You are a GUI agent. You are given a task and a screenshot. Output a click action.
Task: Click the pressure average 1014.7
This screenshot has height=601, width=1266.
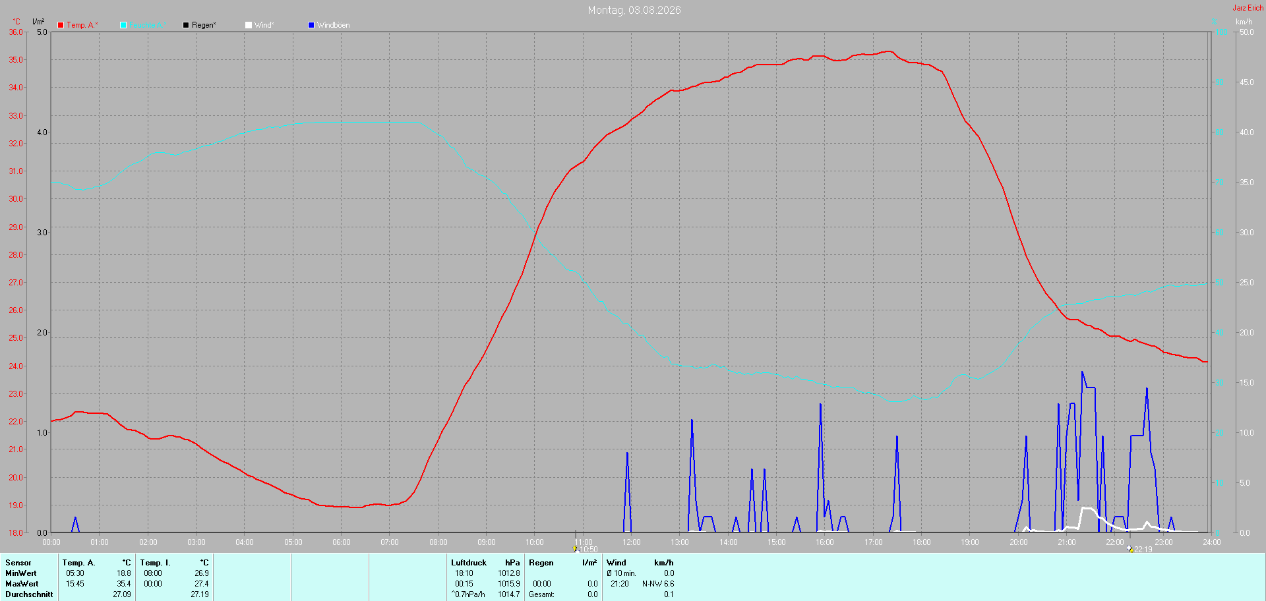click(509, 594)
